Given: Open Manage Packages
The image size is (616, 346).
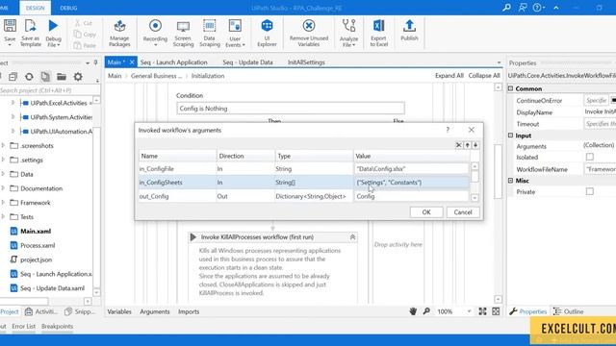Looking at the screenshot, I should (119, 34).
